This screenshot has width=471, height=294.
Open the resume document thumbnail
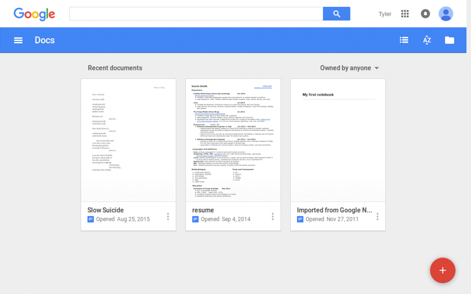(x=233, y=140)
